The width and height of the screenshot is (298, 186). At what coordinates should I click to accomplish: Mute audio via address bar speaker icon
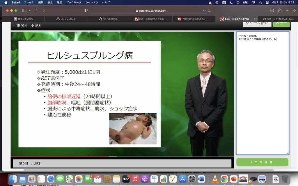point(204,10)
